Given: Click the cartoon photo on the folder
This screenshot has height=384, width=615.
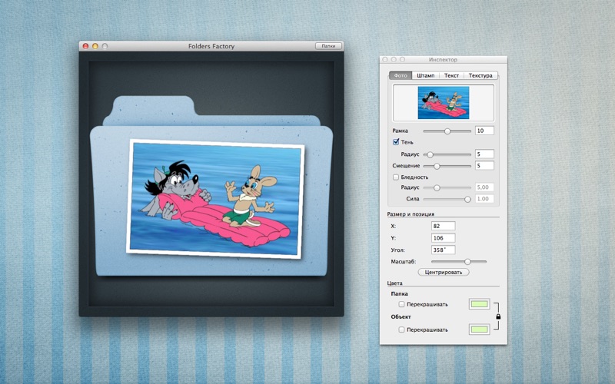Looking at the screenshot, I should click(x=215, y=199).
